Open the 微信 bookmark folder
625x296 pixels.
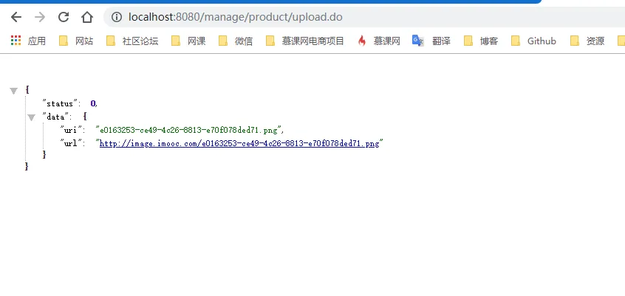tap(236, 41)
